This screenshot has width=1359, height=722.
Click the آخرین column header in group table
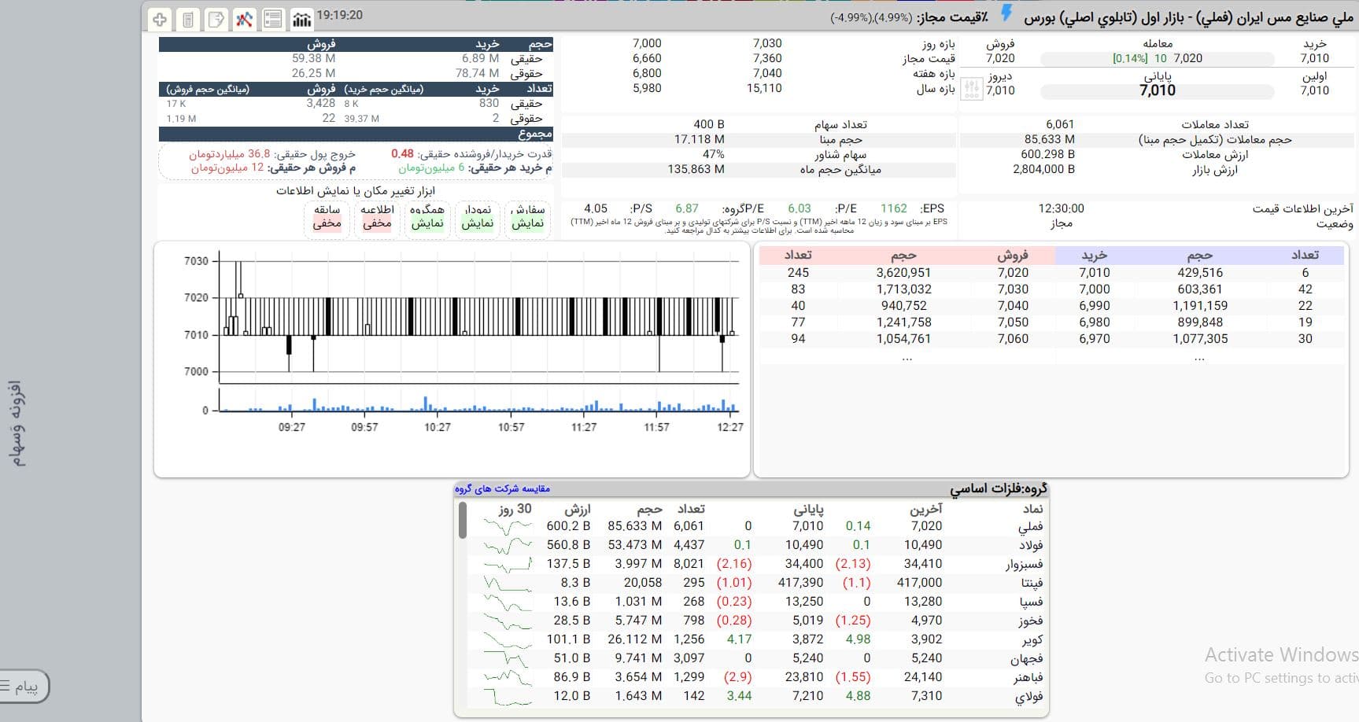point(926,509)
